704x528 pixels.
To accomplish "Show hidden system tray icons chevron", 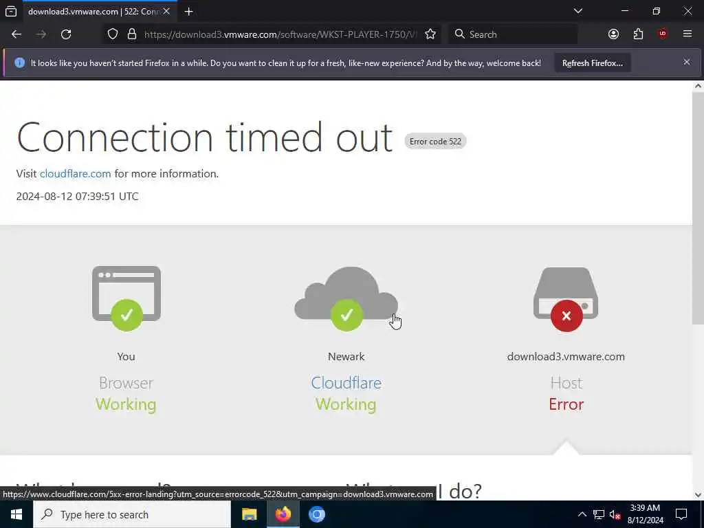I will coord(582,514).
